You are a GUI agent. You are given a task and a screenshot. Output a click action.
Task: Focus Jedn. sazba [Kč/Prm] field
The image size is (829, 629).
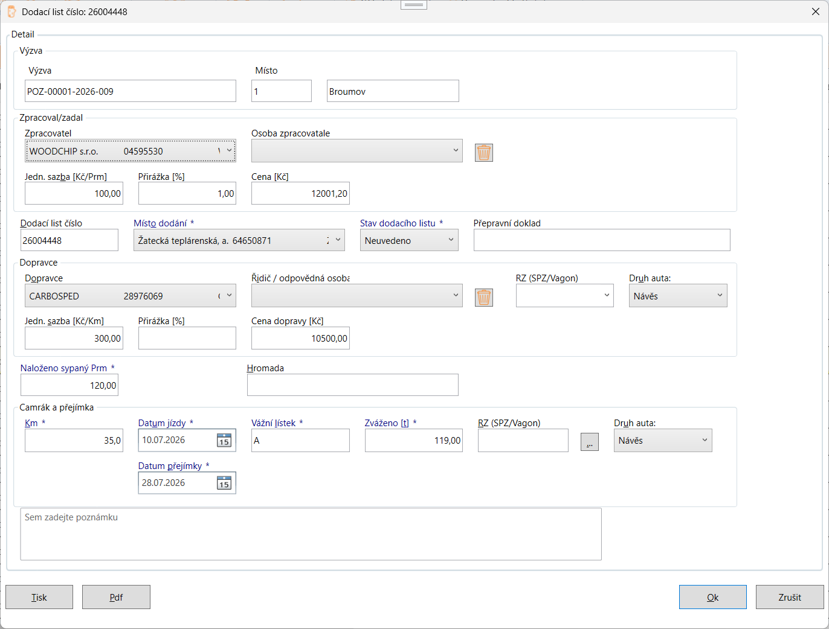74,193
